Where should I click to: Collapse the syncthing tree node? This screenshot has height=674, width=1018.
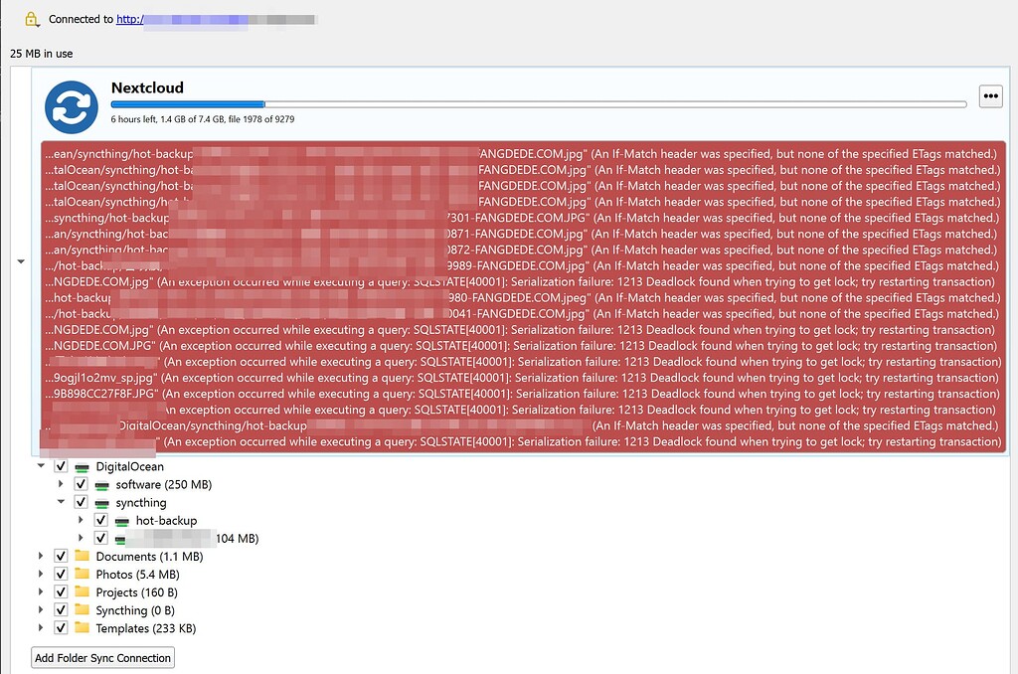click(x=61, y=502)
